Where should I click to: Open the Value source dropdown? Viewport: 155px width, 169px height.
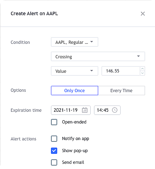(x=74, y=71)
